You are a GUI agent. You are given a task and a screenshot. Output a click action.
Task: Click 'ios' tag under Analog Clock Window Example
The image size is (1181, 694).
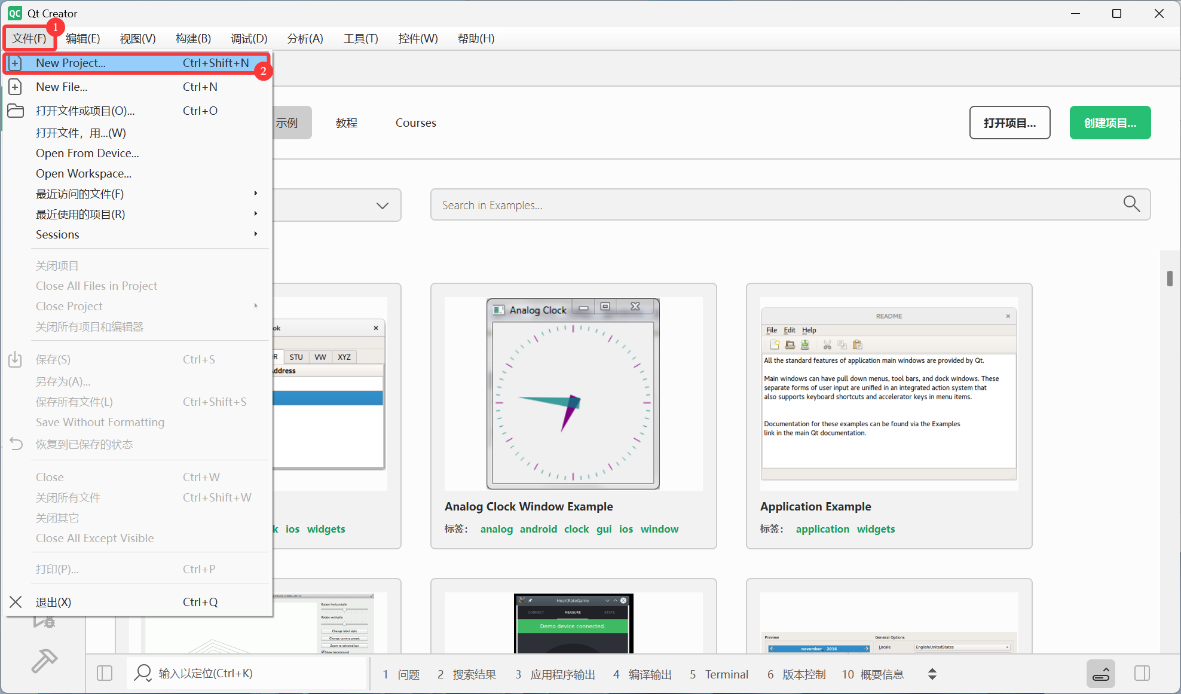626,529
